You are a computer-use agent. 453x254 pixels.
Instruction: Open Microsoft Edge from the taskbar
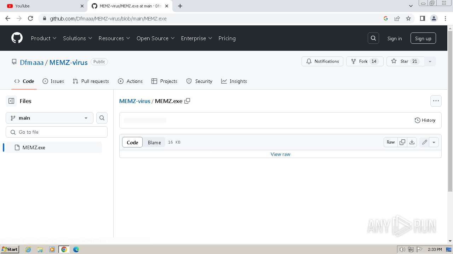coord(76,249)
